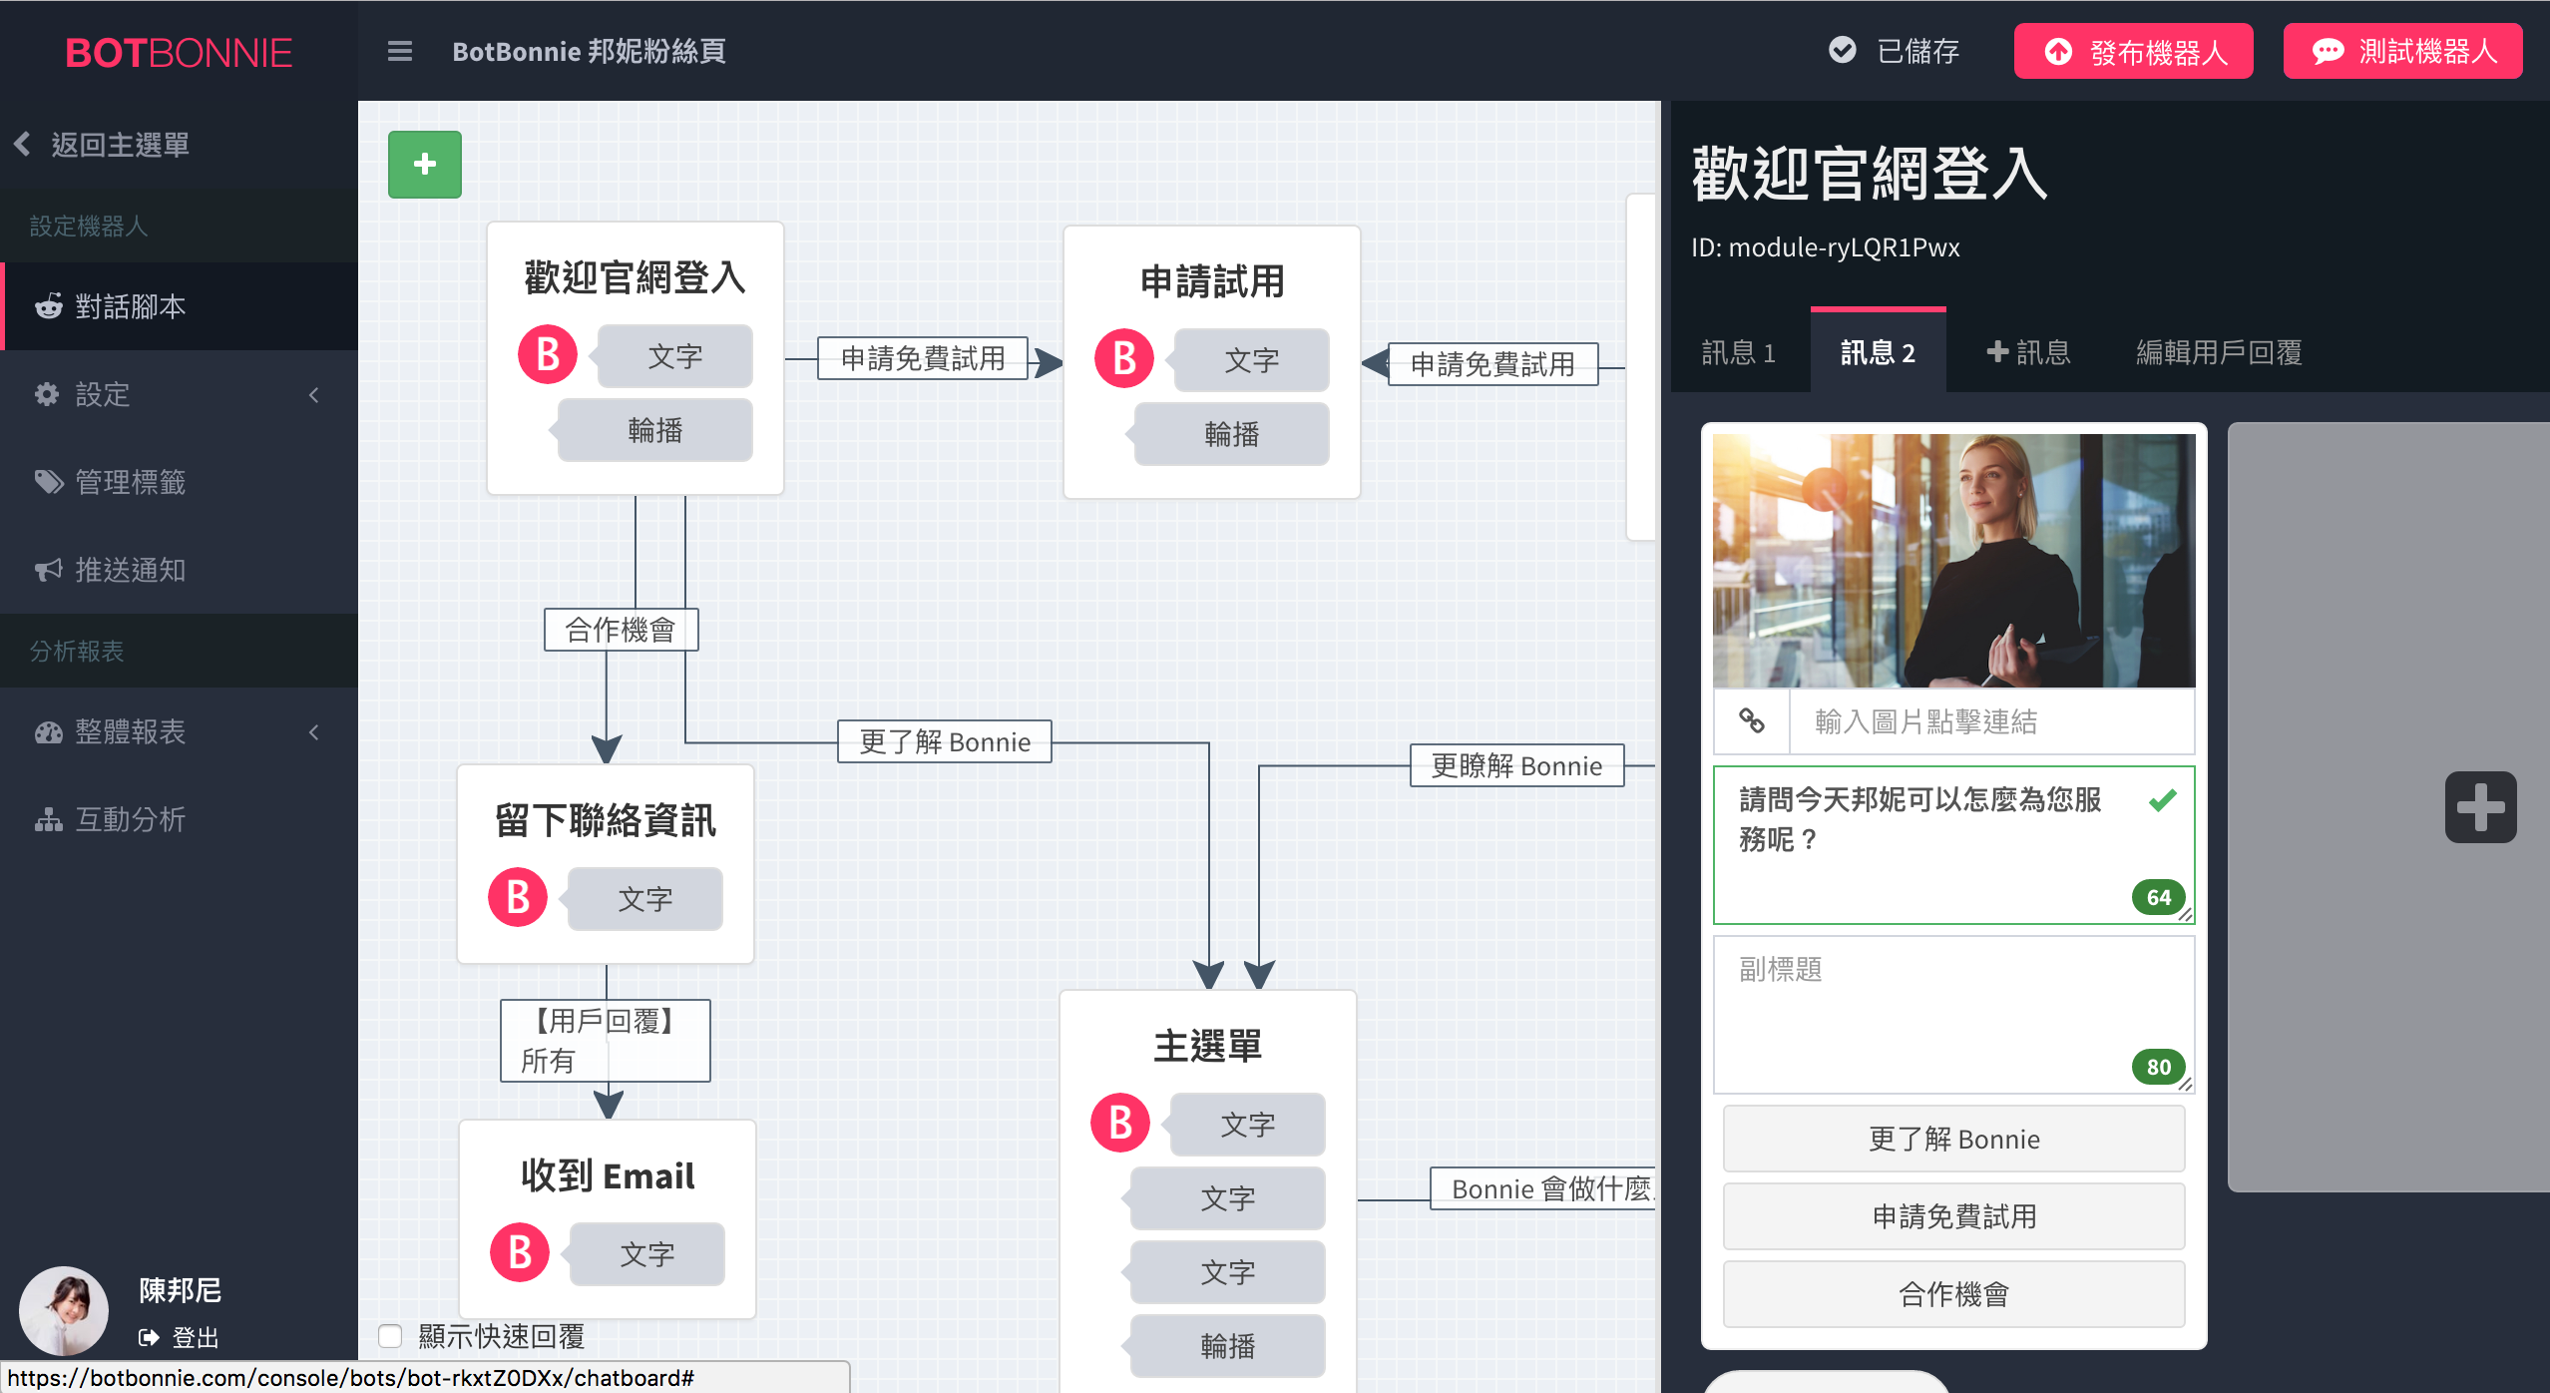This screenshot has width=2550, height=1393.
Task: Click the 申請免費試用 card button
Action: [x=1953, y=1216]
